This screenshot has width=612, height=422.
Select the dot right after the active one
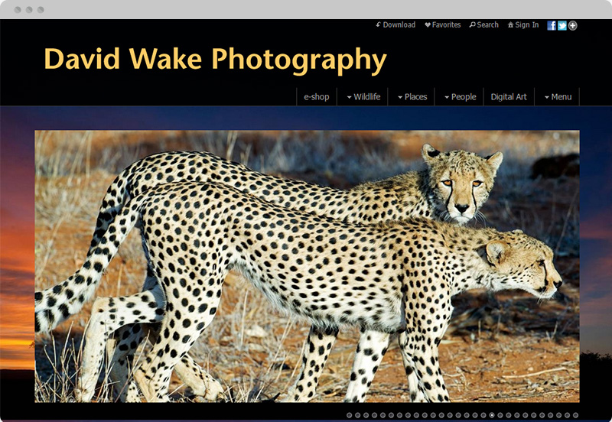500,415
